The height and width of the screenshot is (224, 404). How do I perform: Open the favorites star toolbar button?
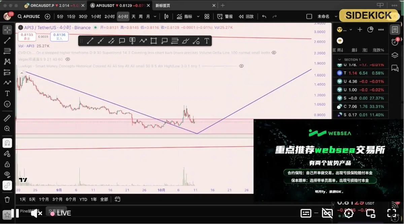click(7, 214)
